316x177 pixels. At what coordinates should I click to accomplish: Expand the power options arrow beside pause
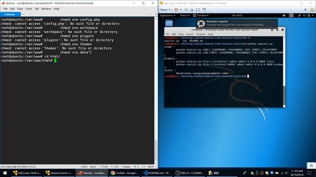[x=180, y=10]
